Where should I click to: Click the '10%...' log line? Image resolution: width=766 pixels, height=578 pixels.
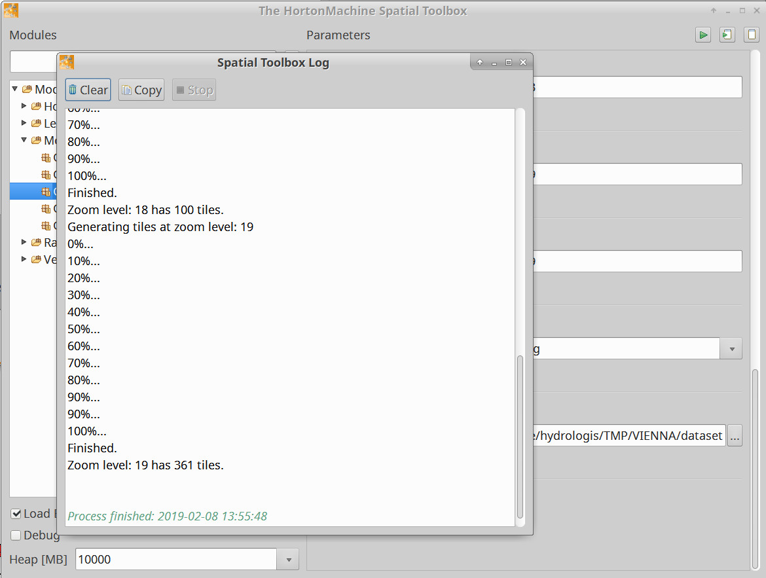click(84, 261)
